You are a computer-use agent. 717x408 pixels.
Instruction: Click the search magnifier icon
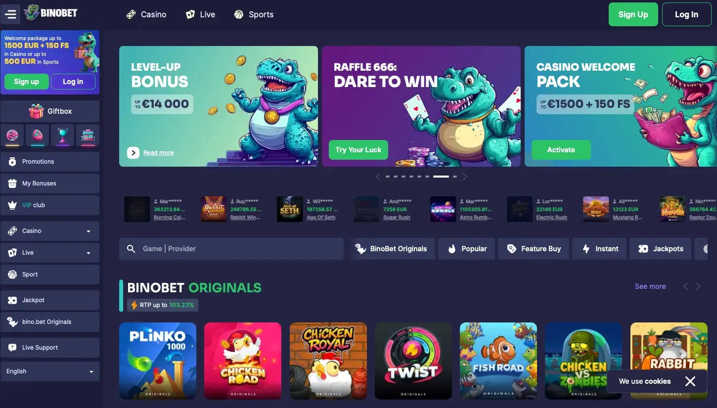131,249
